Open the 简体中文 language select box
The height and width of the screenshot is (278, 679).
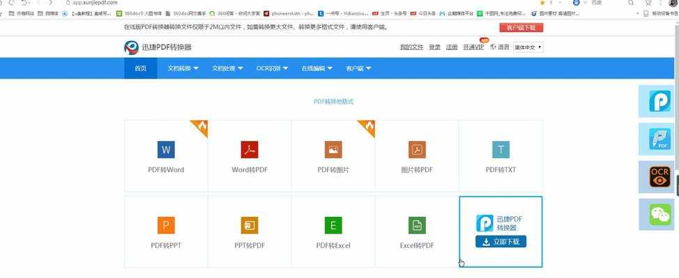coord(528,47)
